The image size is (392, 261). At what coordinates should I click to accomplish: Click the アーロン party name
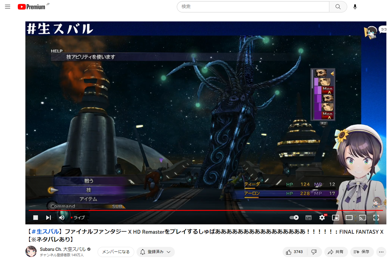click(252, 193)
